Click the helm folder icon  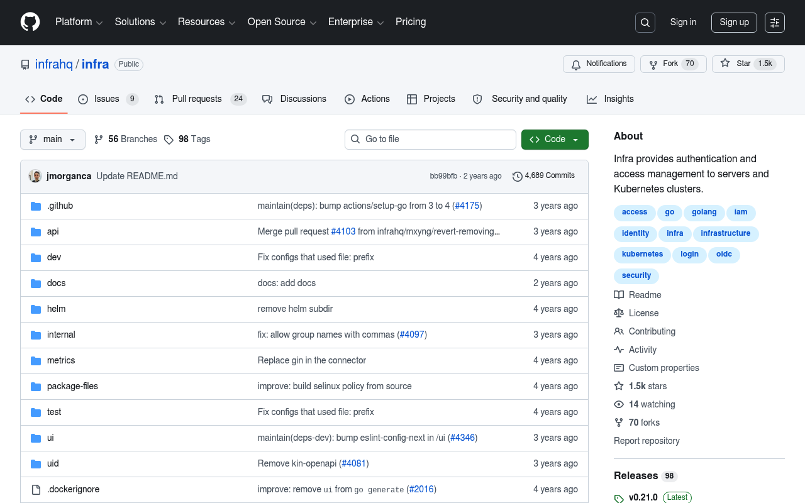[x=36, y=309]
